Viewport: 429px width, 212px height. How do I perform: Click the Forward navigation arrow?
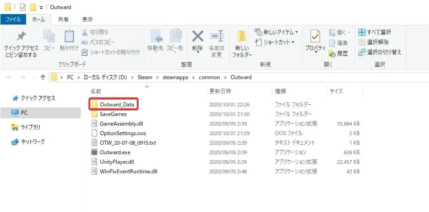pyautogui.click(x=23, y=77)
